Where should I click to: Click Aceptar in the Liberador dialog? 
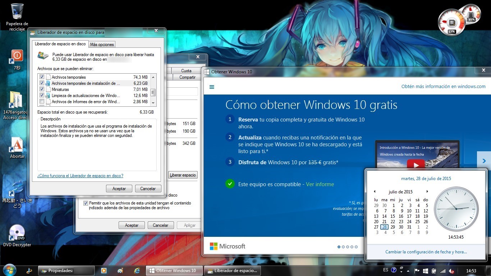coord(119,188)
